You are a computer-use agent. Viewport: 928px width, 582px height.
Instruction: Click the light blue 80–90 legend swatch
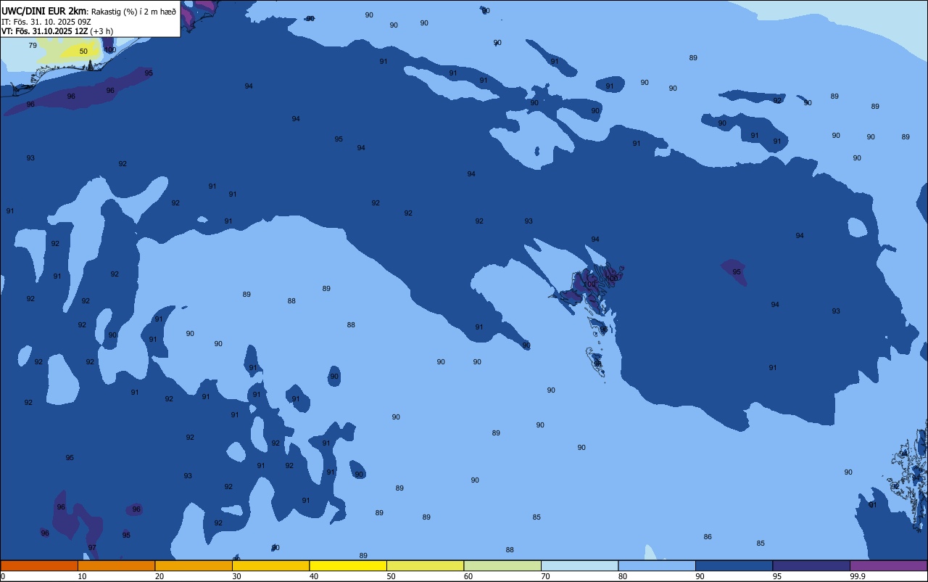pyautogui.click(x=657, y=565)
